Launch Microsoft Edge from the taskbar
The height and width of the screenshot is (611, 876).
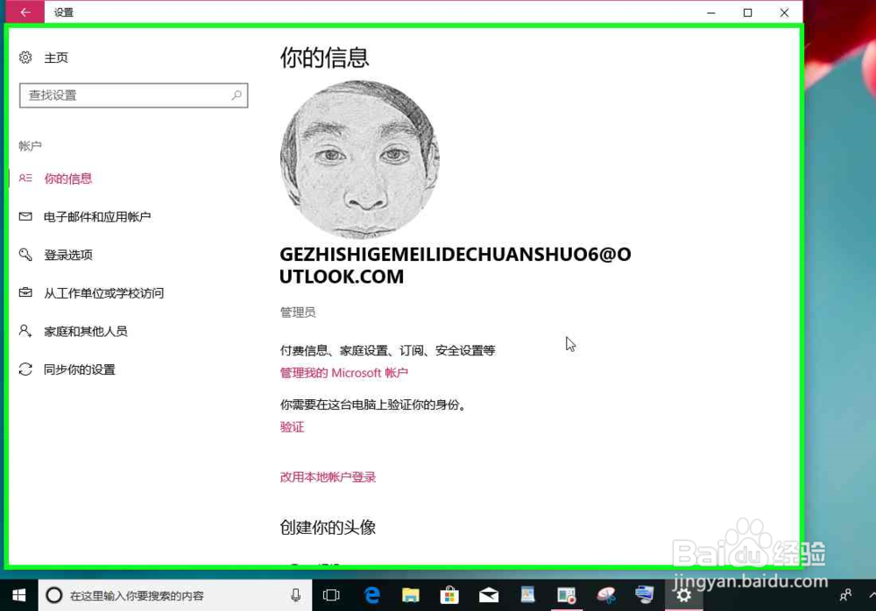coord(372,595)
